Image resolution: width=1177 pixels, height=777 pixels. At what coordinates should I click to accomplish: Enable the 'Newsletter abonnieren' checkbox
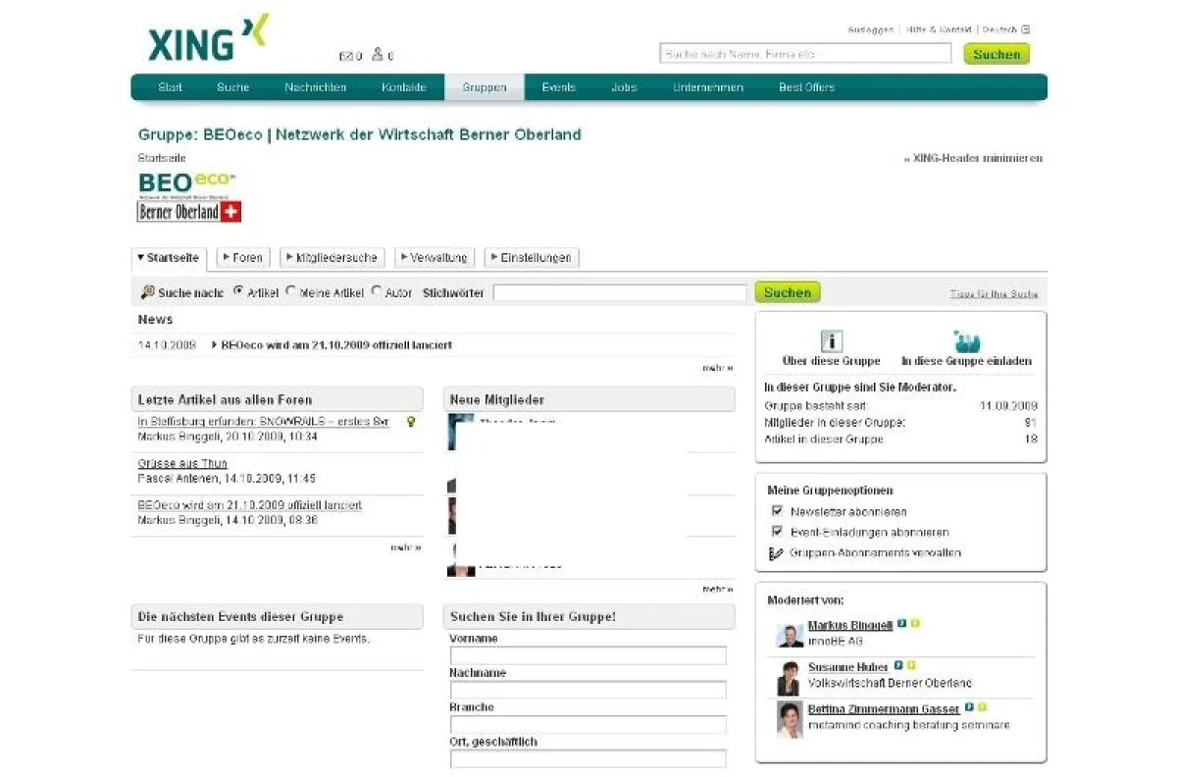[x=777, y=511]
